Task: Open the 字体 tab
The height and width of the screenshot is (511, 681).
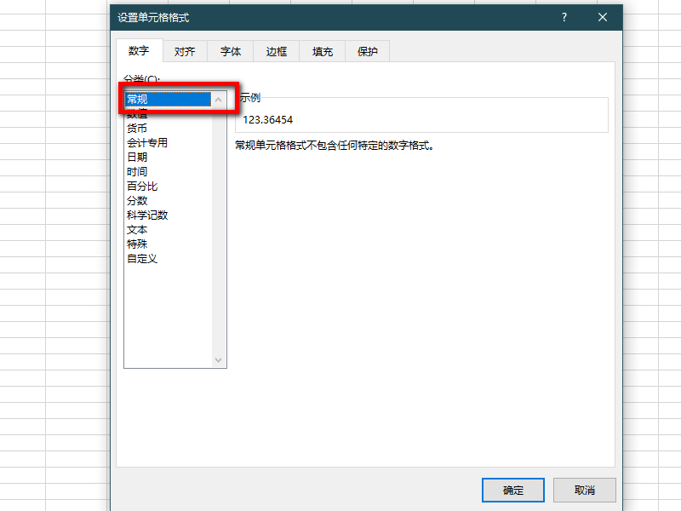Action: (231, 52)
